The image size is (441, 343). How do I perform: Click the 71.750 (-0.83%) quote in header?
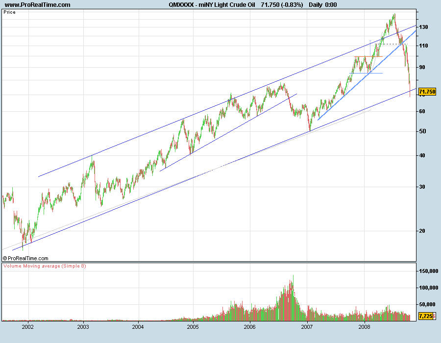282,4
